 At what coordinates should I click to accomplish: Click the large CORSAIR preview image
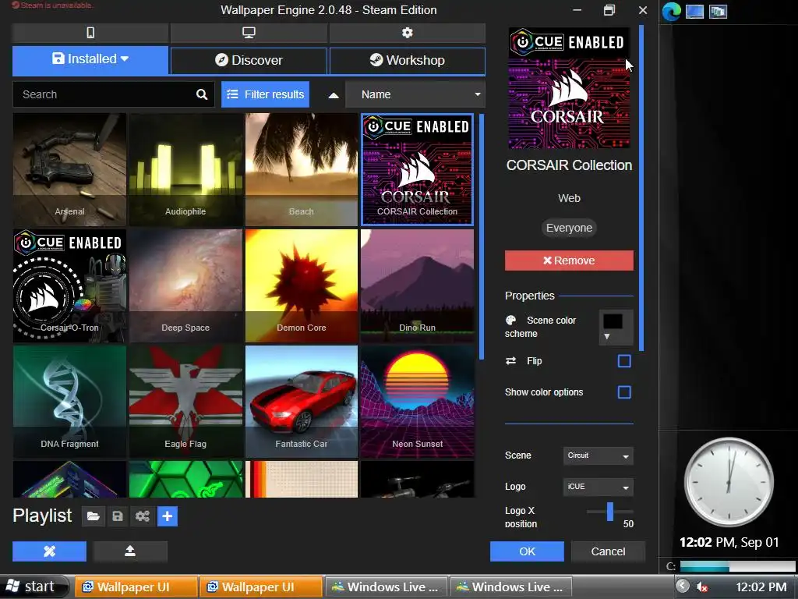click(x=569, y=87)
